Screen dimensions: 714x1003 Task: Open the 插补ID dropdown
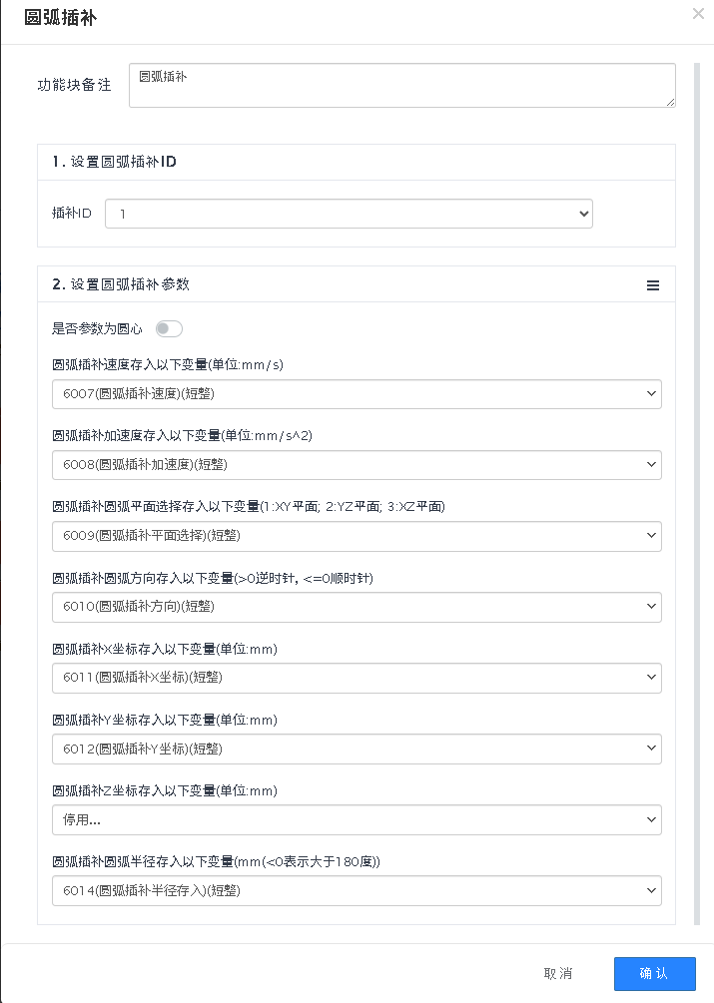349,214
